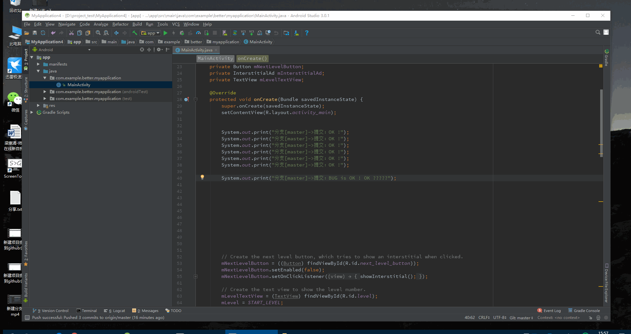Open file with the folder toolbar icon
The width and height of the screenshot is (631, 334).
point(27,33)
